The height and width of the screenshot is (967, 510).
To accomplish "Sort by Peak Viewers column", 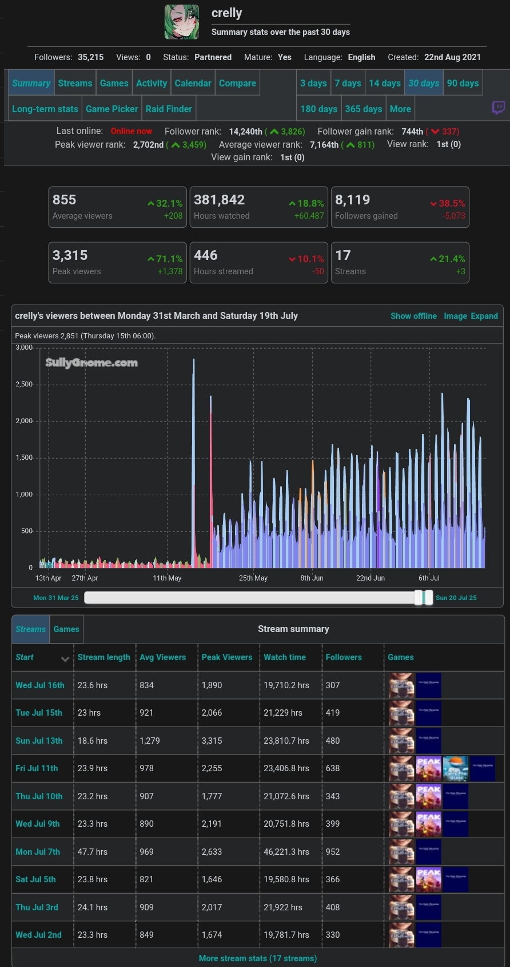I will [227, 657].
